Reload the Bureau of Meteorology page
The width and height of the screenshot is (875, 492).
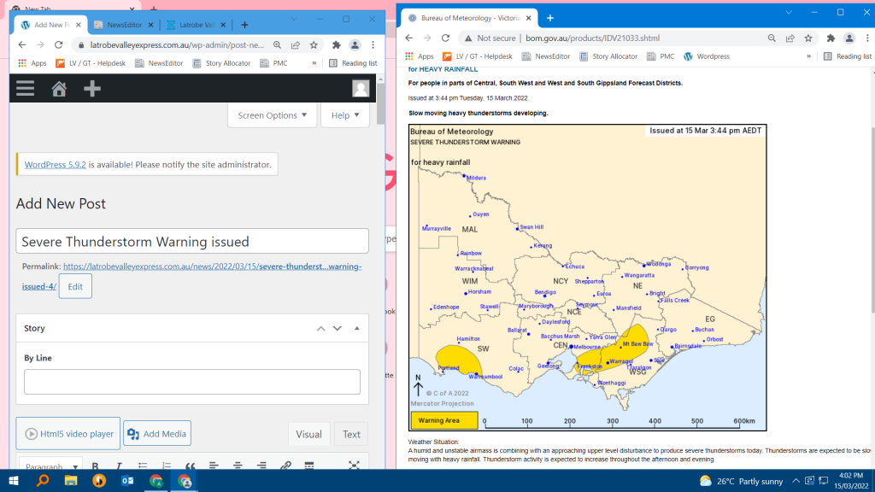click(x=445, y=38)
